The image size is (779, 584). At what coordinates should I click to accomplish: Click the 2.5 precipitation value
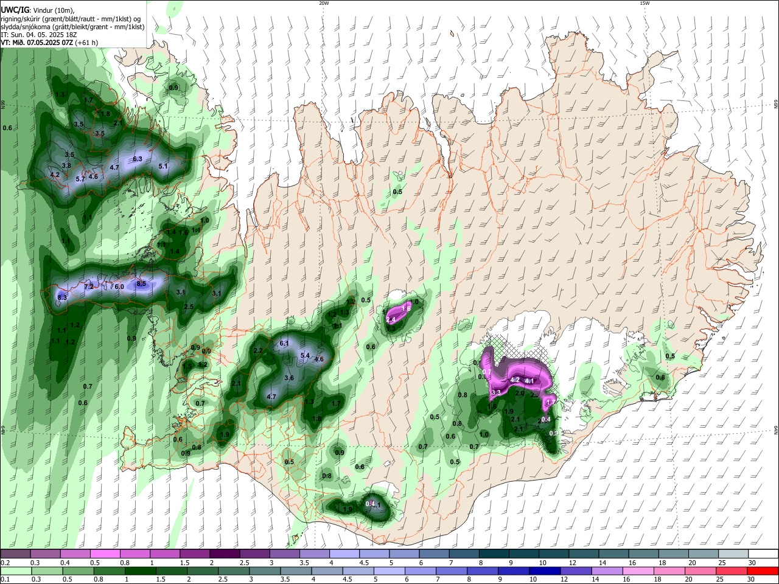click(x=189, y=307)
